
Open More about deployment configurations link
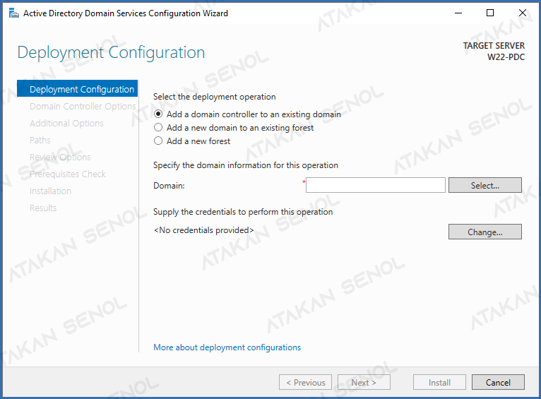227,347
